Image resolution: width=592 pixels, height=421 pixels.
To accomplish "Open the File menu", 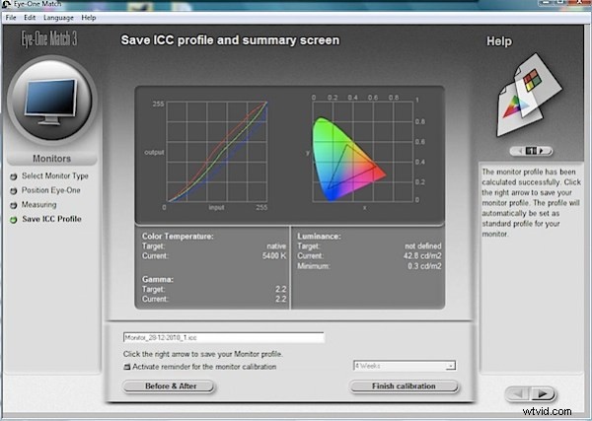I will tap(11, 18).
